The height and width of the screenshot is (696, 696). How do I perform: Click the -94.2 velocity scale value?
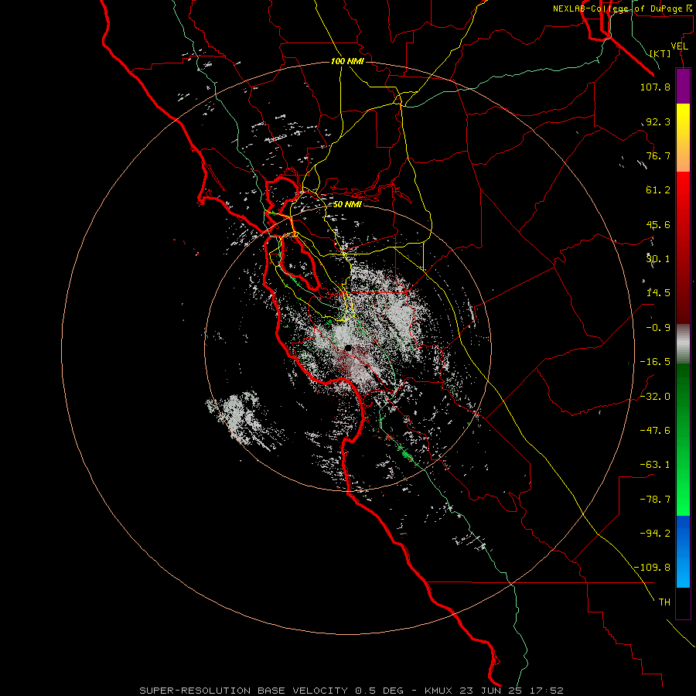click(x=655, y=534)
